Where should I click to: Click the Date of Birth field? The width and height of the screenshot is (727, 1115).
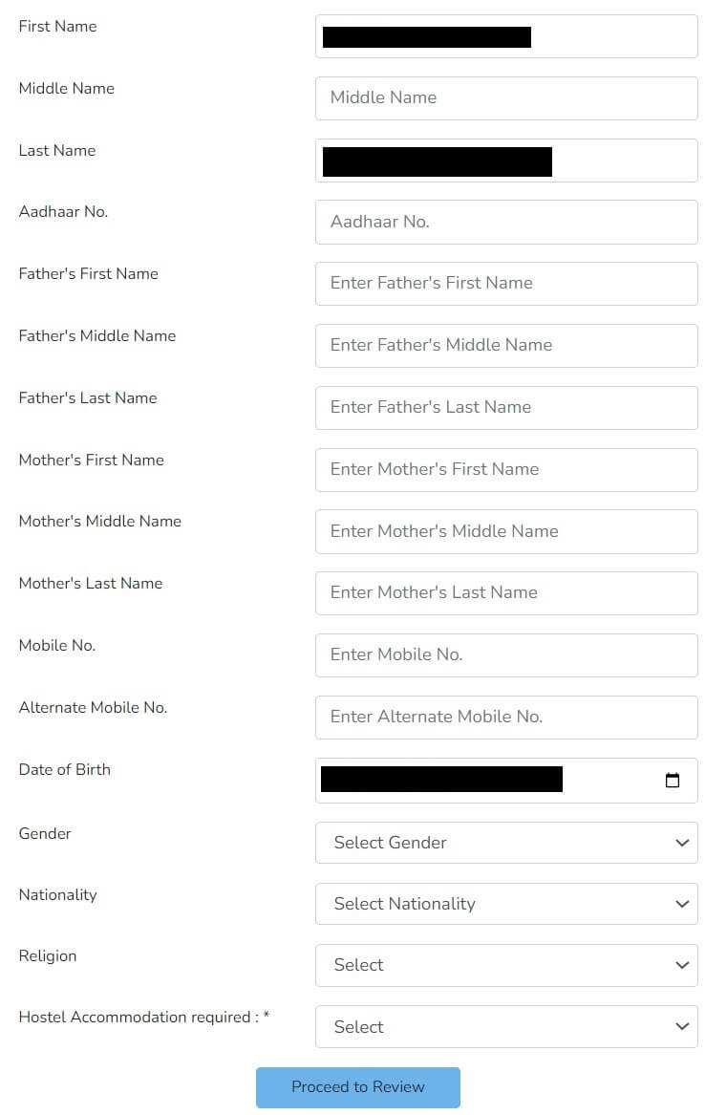click(x=506, y=780)
